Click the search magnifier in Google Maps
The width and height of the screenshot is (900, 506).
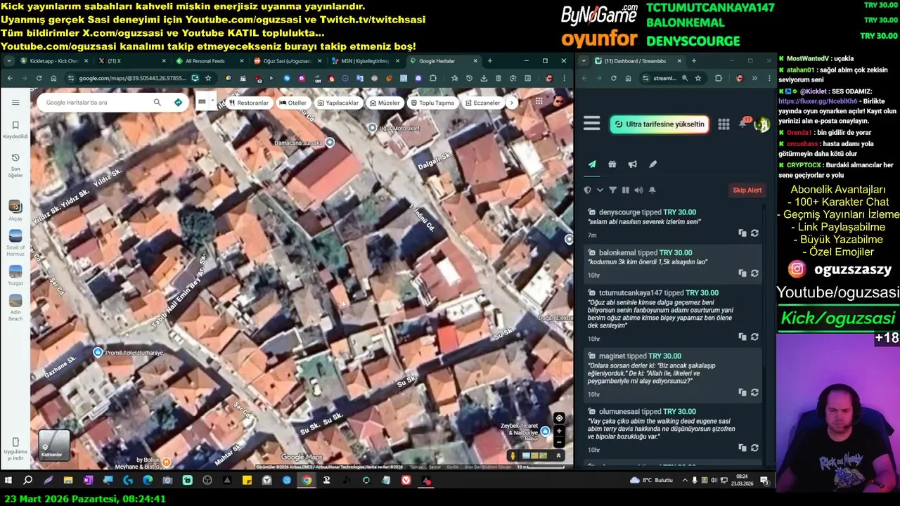(x=157, y=103)
